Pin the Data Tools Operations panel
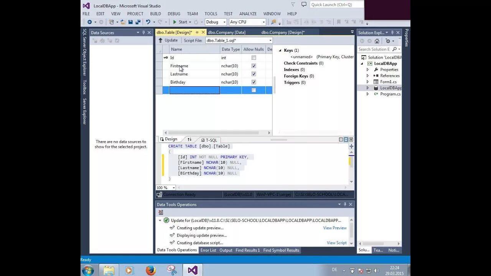 (345, 204)
